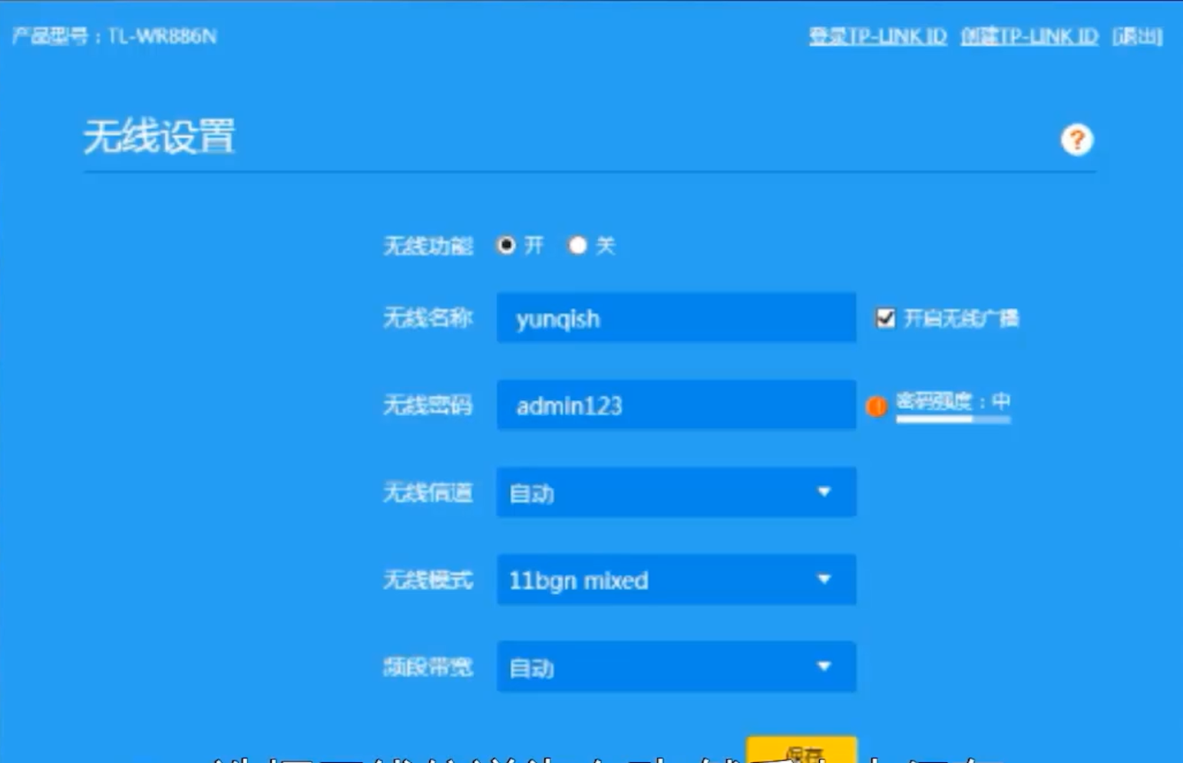Click the 登录TP-LINK ID link
The width and height of the screenshot is (1183, 763).
click(x=877, y=36)
